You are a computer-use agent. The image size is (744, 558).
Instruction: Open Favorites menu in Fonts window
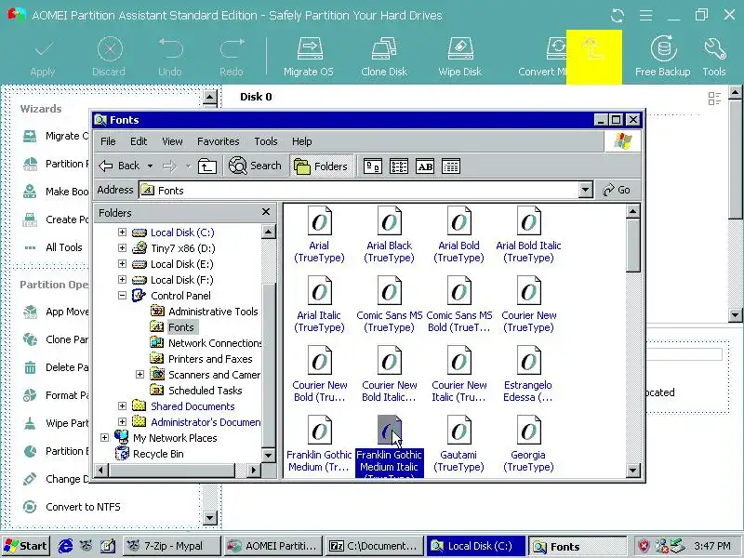pos(219,141)
